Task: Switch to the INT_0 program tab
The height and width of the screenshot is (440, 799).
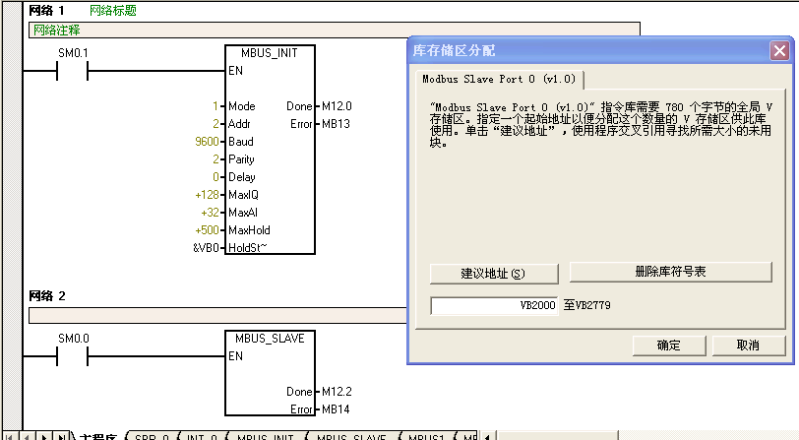Action: point(202,436)
